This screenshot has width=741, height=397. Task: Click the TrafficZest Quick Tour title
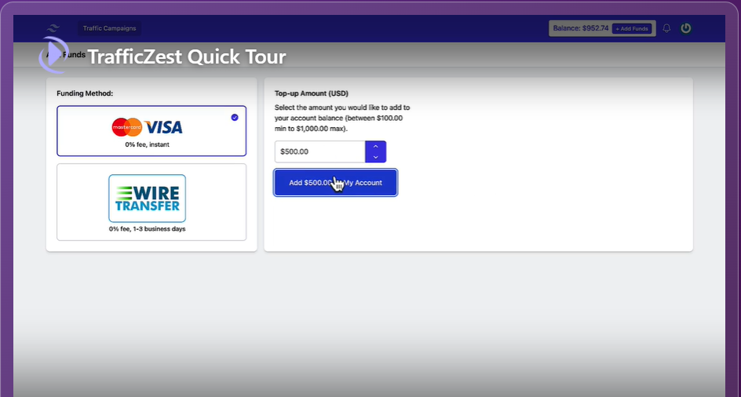pos(187,56)
